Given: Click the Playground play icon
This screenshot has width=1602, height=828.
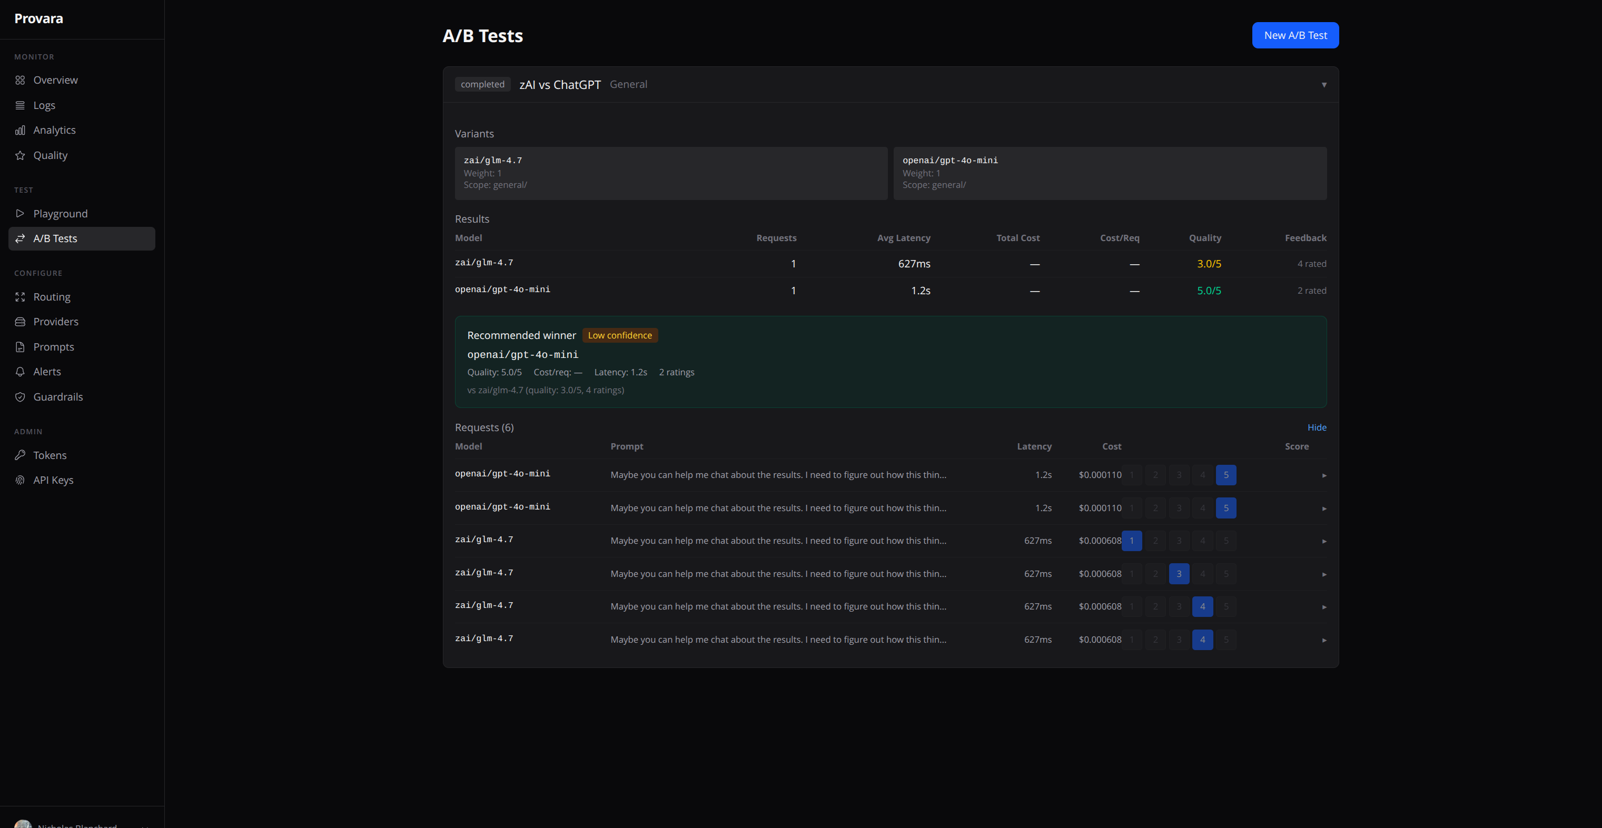Looking at the screenshot, I should pyautogui.click(x=20, y=213).
